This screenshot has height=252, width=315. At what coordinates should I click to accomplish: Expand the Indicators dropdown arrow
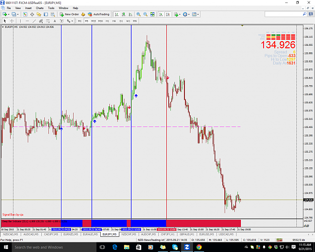tap(180, 15)
